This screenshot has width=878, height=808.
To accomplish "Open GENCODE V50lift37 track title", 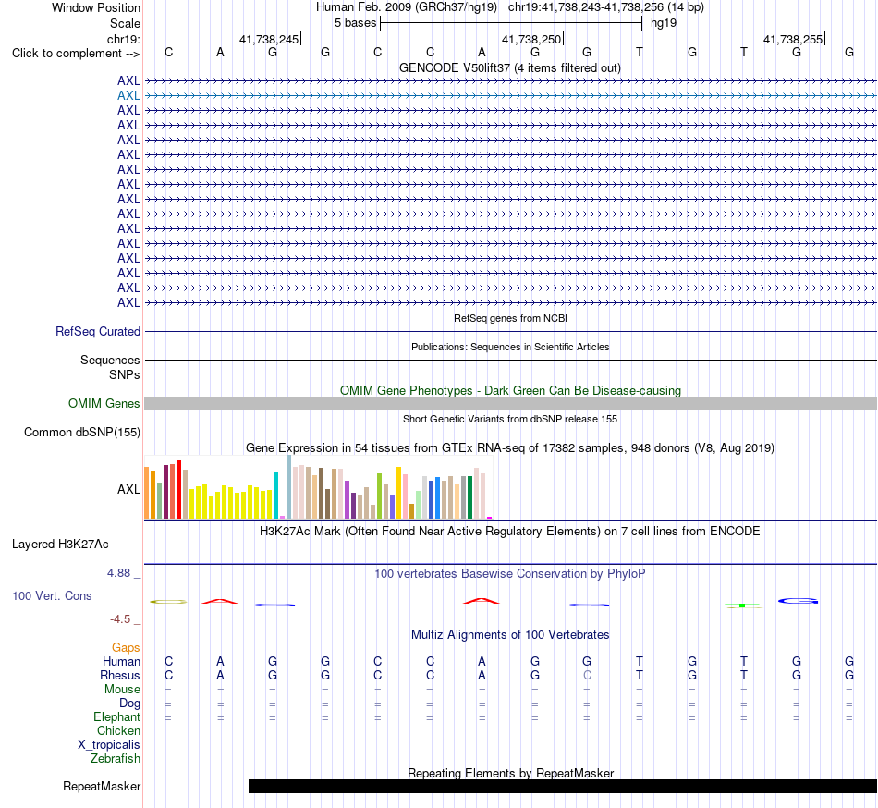I will tap(509, 68).
